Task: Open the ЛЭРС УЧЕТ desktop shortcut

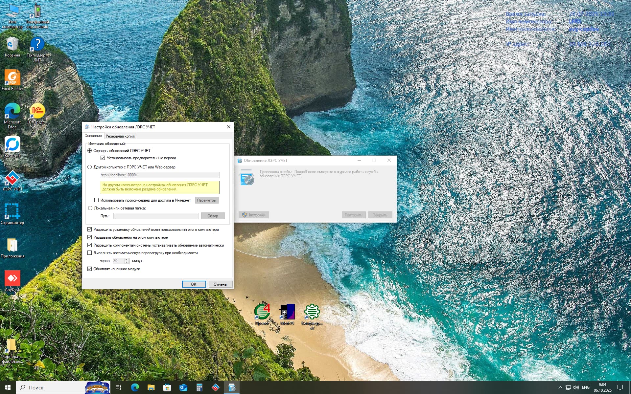Action: click(x=12, y=179)
